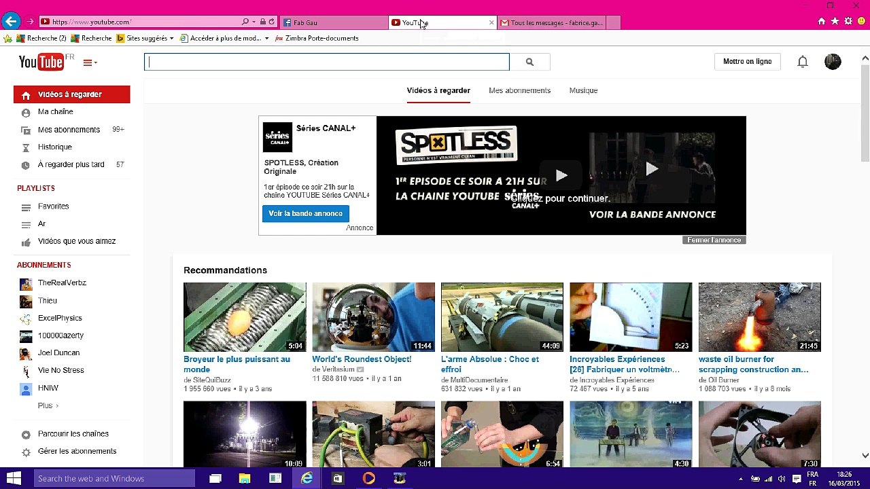The image size is (870, 489).
Task: Go back with the browser back arrow
Action: pyautogui.click(x=10, y=22)
